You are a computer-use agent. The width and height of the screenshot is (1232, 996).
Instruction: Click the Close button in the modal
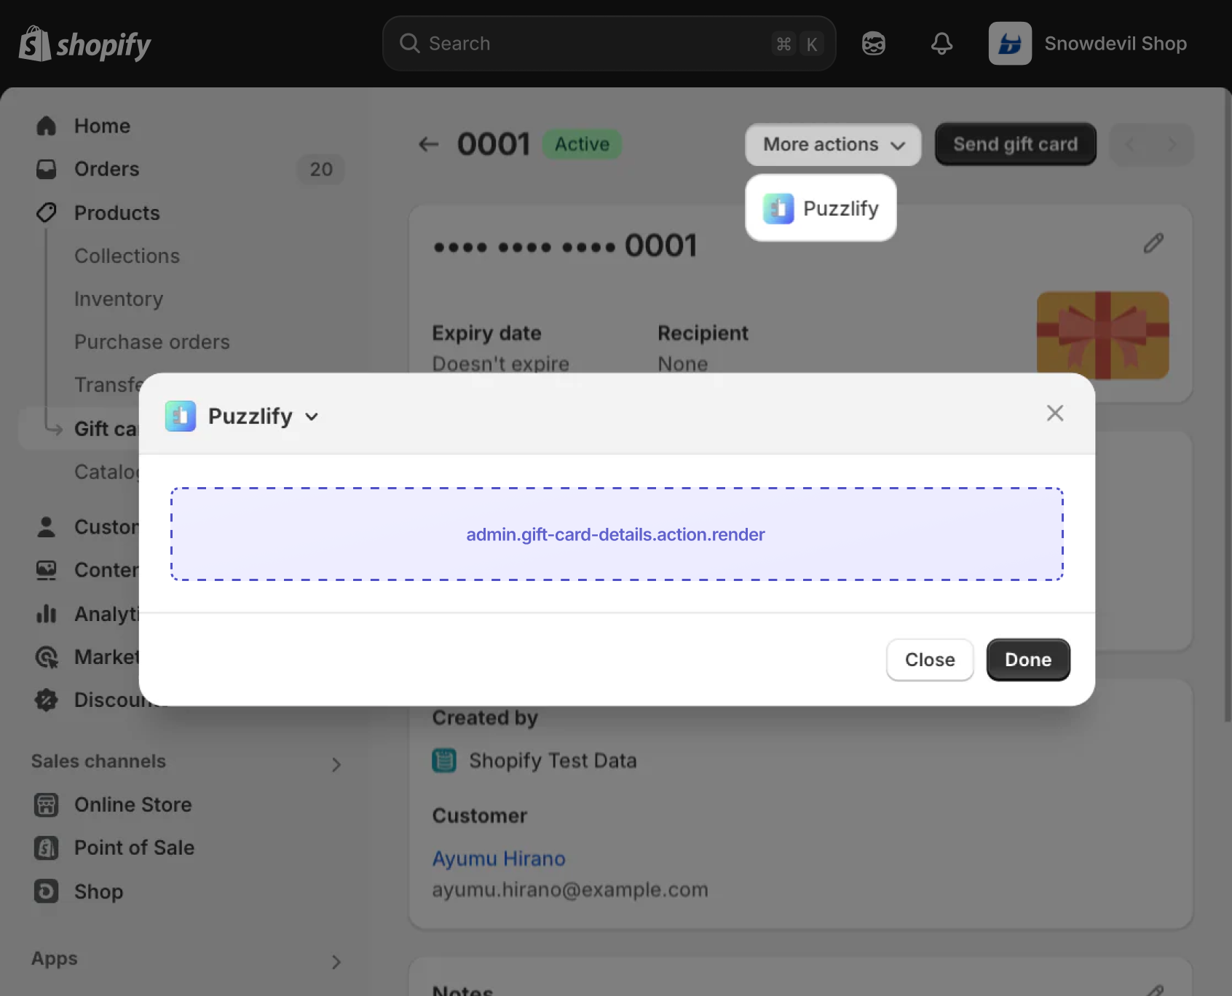(x=930, y=660)
